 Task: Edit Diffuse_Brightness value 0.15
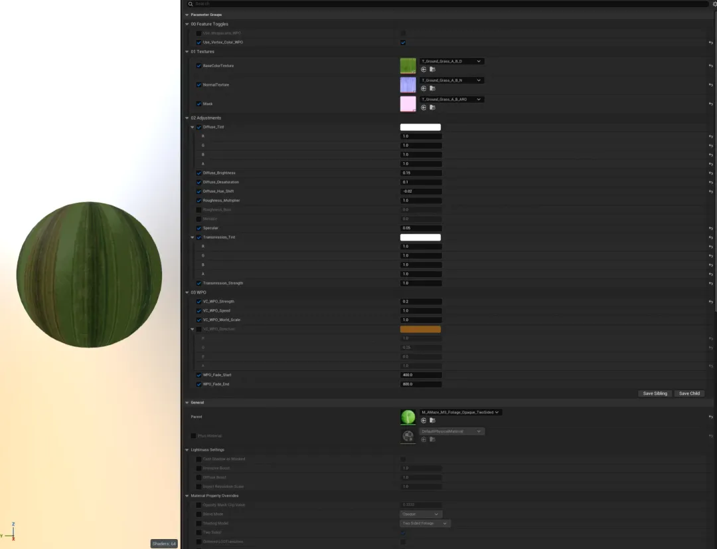(421, 173)
